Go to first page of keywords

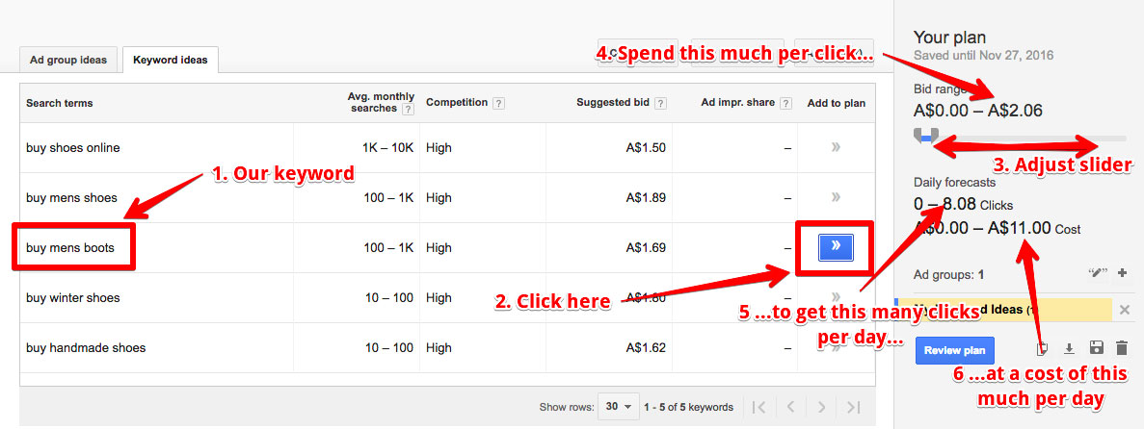coord(758,407)
